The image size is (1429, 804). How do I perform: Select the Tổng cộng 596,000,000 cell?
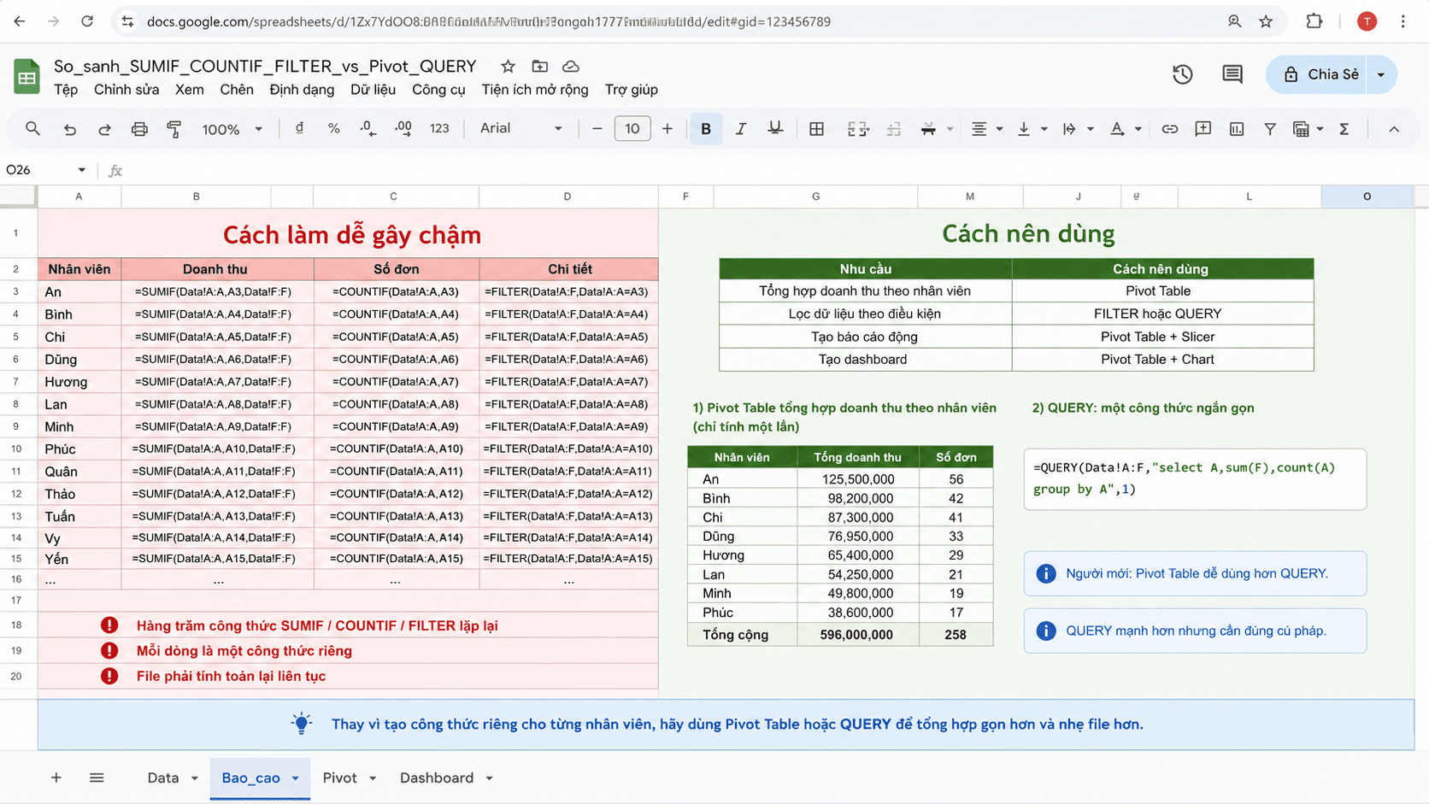(857, 635)
